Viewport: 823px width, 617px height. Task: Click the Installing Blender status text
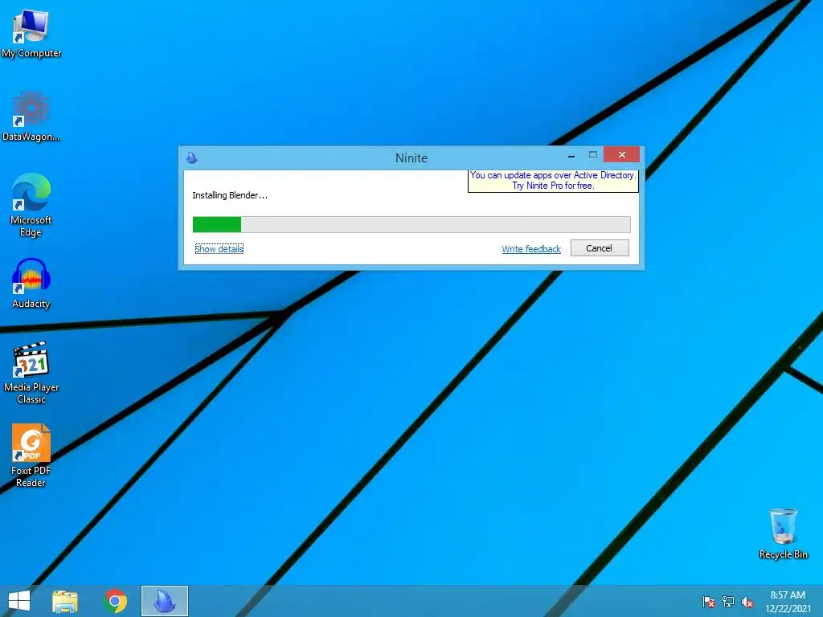230,195
